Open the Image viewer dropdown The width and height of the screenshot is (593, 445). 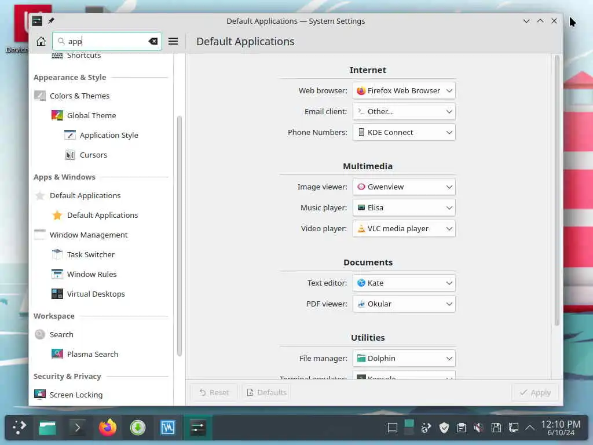point(404,187)
